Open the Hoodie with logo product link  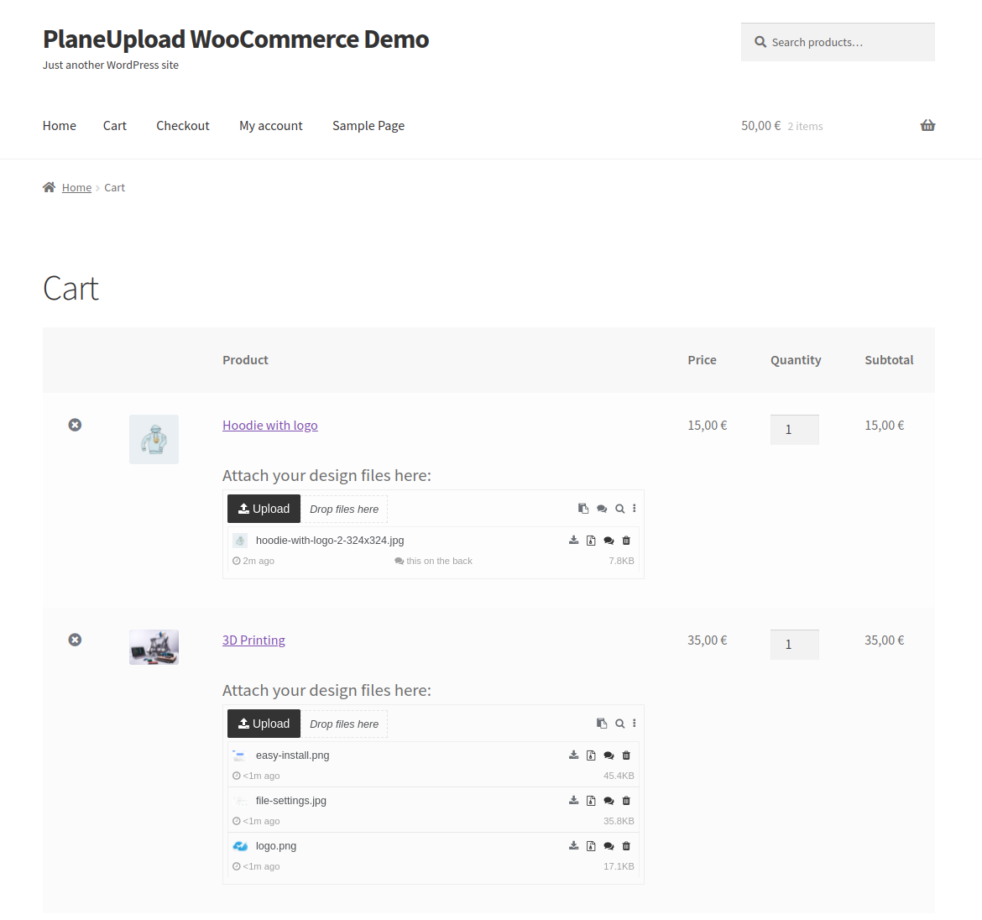[270, 426]
